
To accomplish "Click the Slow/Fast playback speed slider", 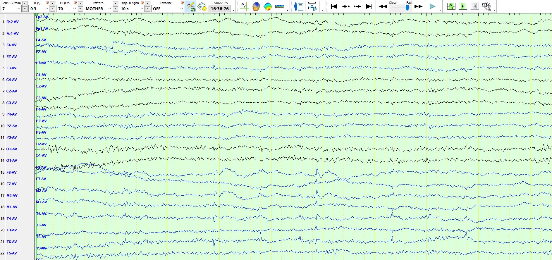I will 400,8.
